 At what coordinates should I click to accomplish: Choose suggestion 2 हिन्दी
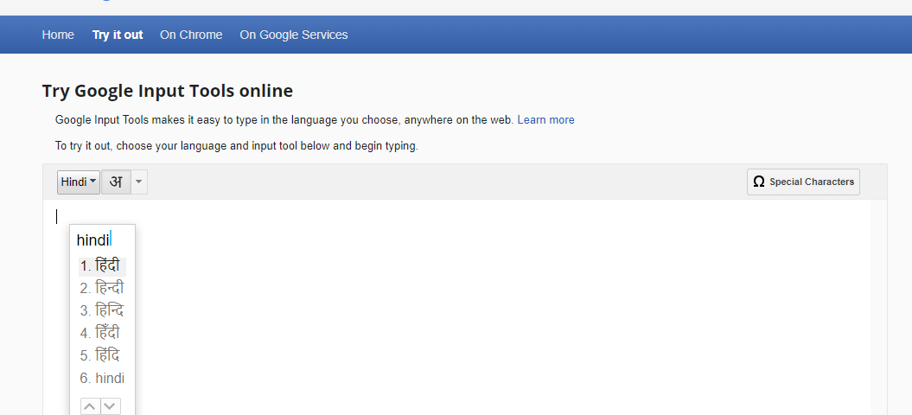click(x=102, y=288)
